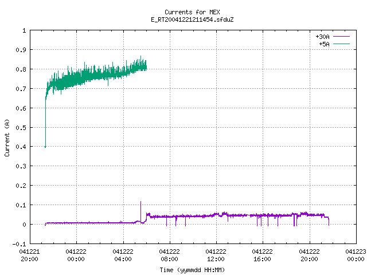Click the y-axis tick value 0.5
This screenshot has height=275, width=367.
[x=21, y=127]
